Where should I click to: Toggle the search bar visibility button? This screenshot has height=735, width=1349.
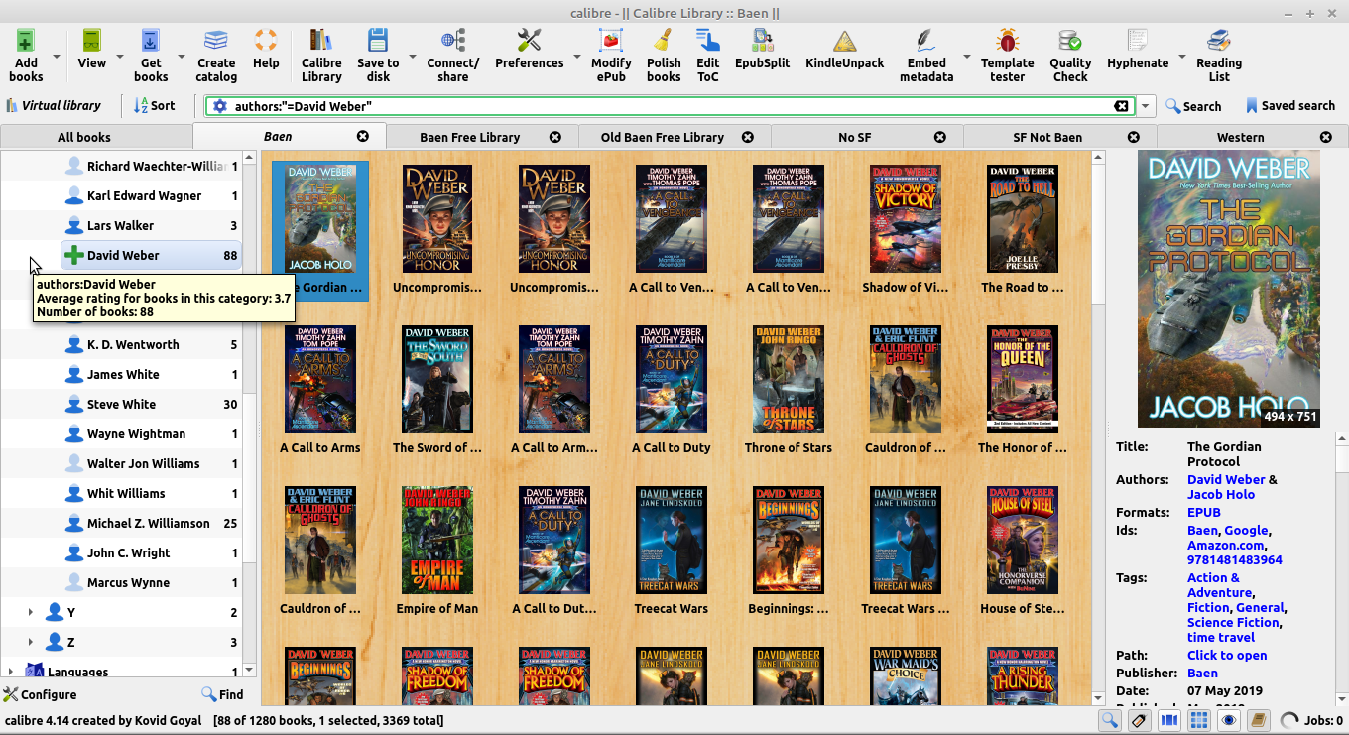click(x=1109, y=720)
